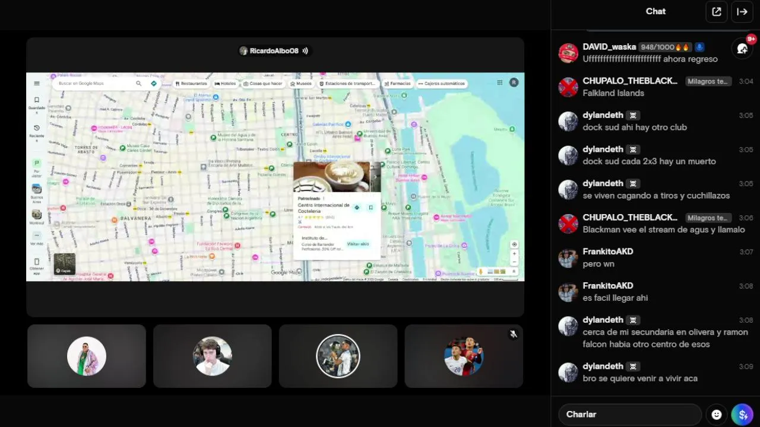Click message 'es facil llegar ahi'

tap(615, 298)
